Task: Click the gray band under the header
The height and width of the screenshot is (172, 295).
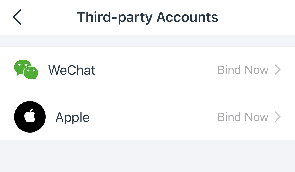Action: pyautogui.click(x=147, y=40)
